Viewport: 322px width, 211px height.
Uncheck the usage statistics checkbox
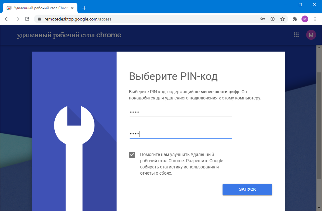(132, 155)
